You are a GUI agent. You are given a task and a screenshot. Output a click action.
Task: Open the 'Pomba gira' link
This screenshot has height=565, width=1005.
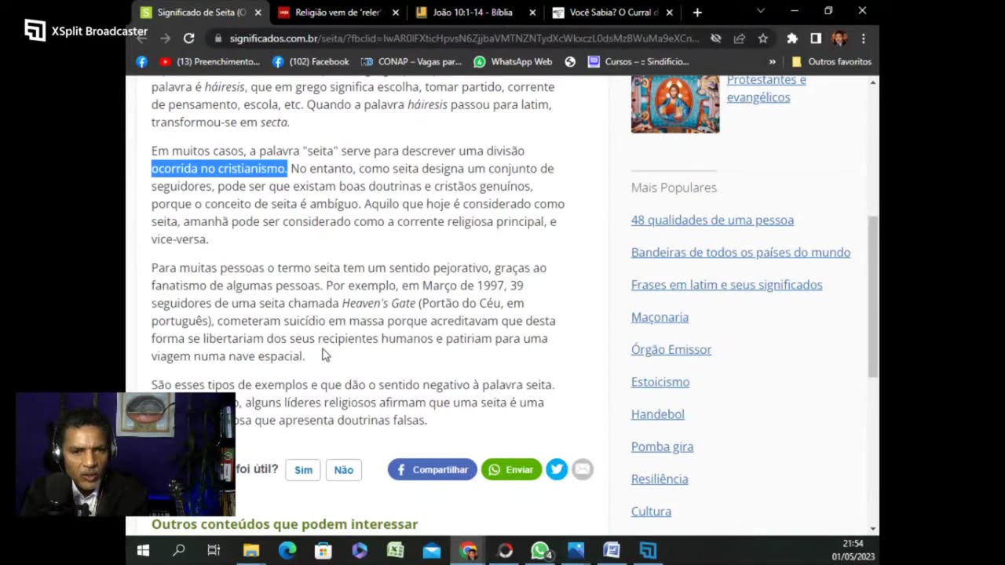pyautogui.click(x=662, y=447)
